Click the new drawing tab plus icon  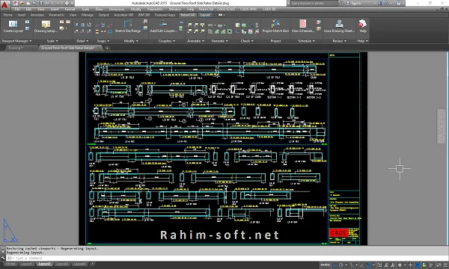[107, 48]
